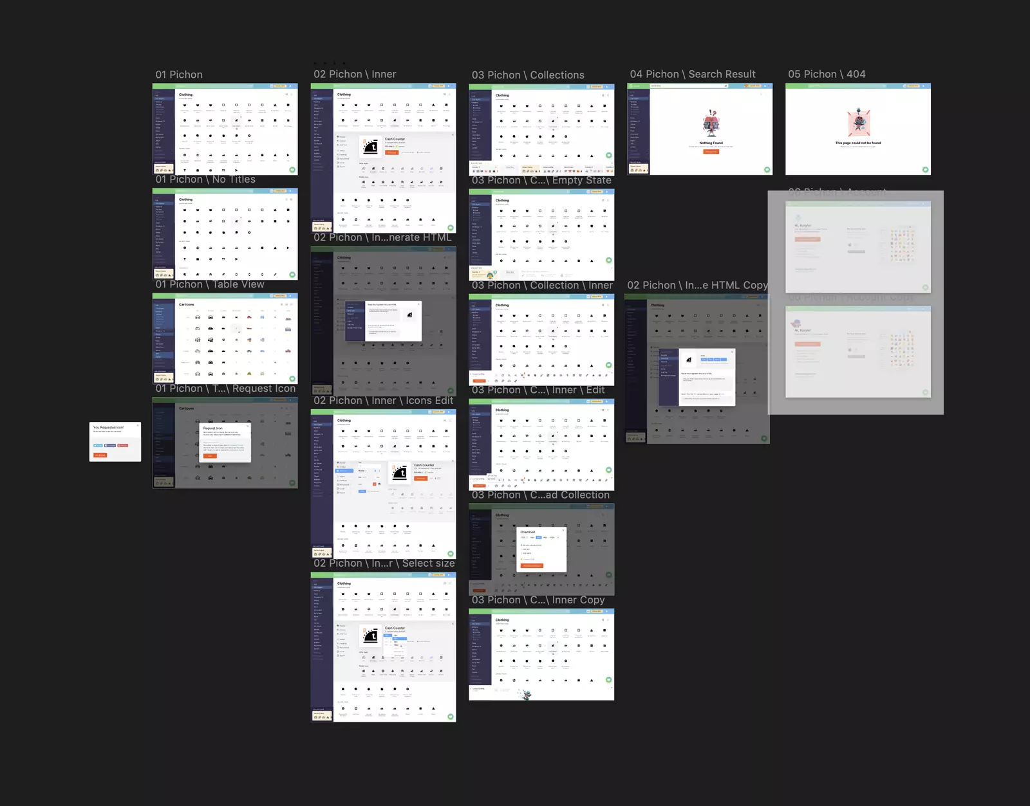Select the faded Account artboard thumbnail

(x=857, y=247)
